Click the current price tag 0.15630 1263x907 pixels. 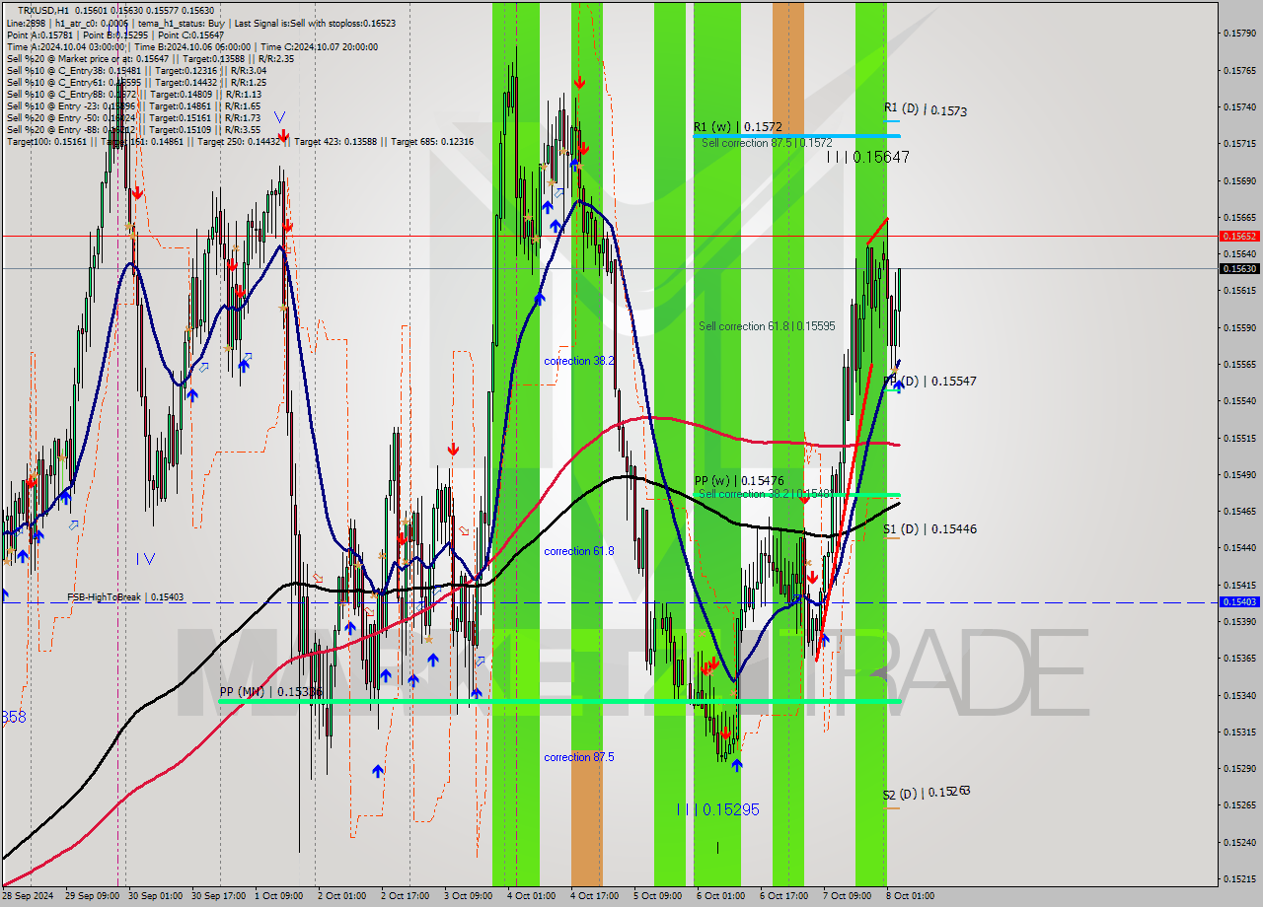coord(1238,268)
